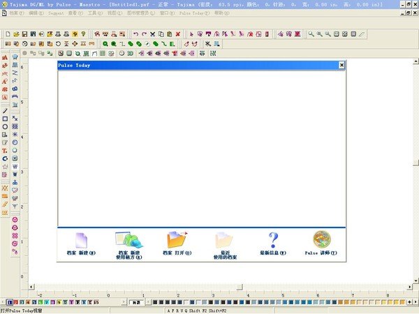Select the Ellipse shape tool
Viewport: 419px width, 314px height.
point(5,127)
